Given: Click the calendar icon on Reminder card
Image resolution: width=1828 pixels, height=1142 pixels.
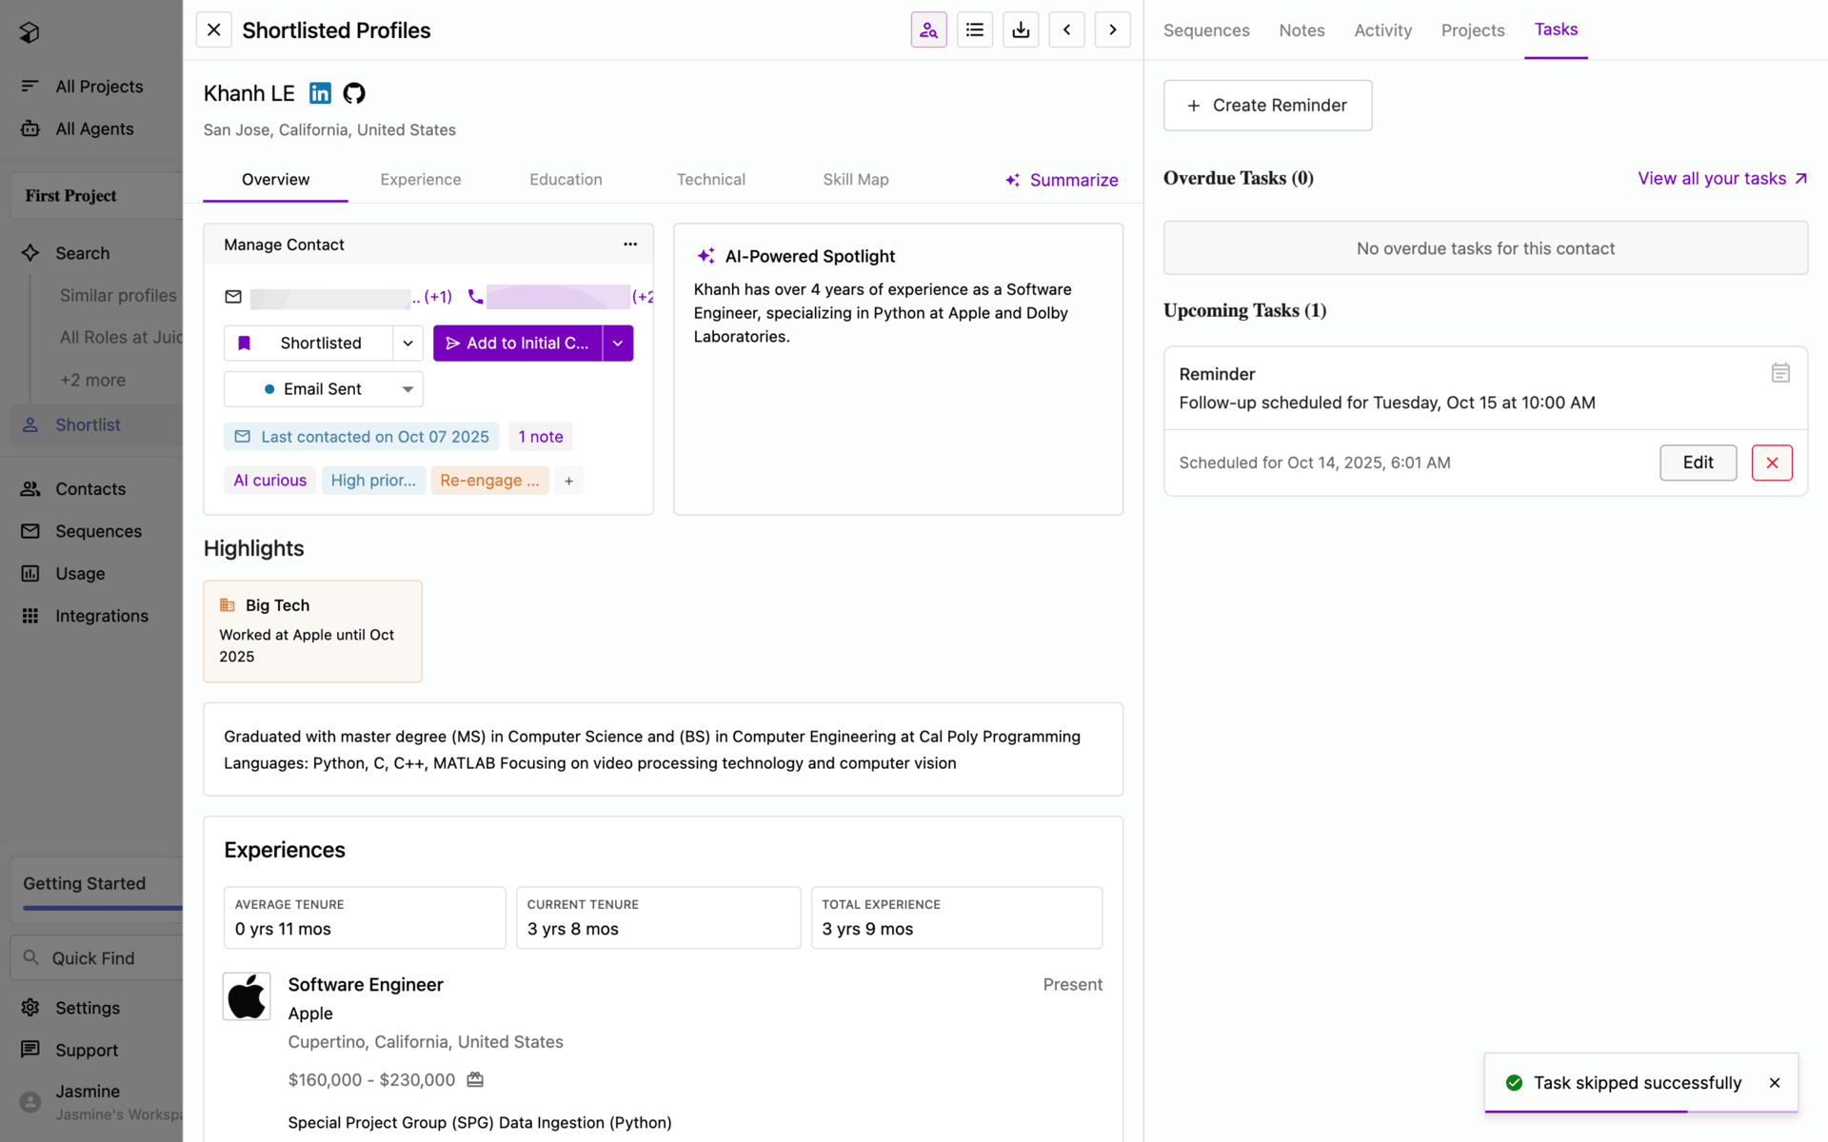Looking at the screenshot, I should coord(1780,373).
